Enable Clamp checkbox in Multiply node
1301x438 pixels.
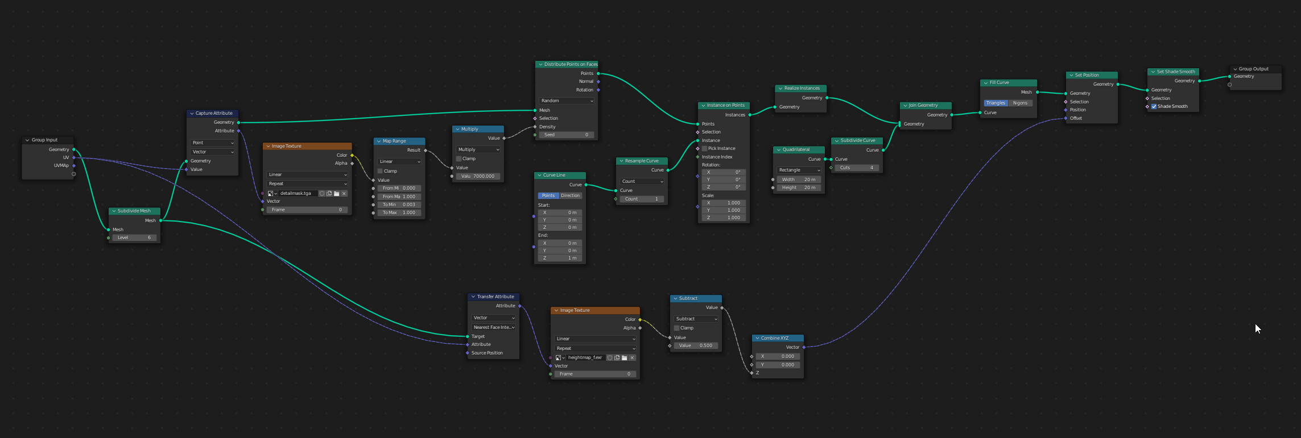459,158
